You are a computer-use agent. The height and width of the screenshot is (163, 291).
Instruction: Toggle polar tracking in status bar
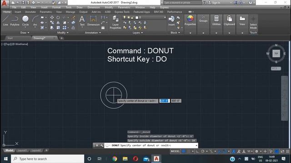click(203, 151)
